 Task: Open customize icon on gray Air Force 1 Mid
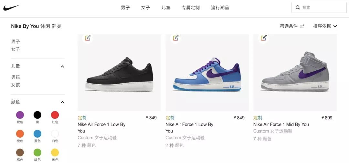tap(264, 38)
